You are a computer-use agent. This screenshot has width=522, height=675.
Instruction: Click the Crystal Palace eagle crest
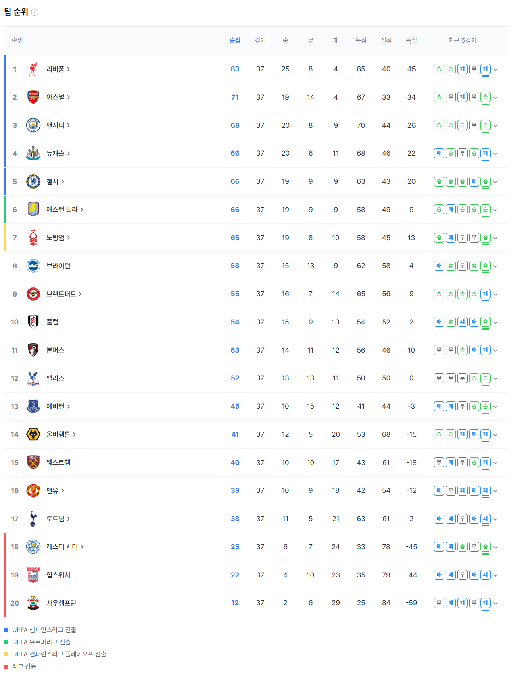click(33, 378)
